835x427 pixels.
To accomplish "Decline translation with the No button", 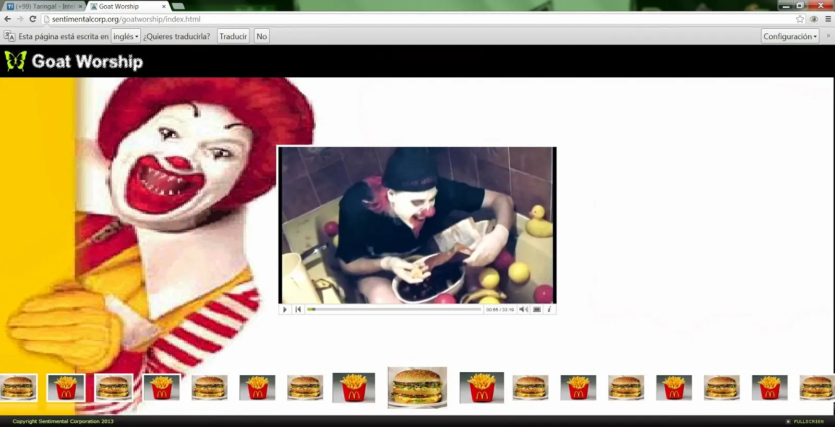I will pos(262,36).
